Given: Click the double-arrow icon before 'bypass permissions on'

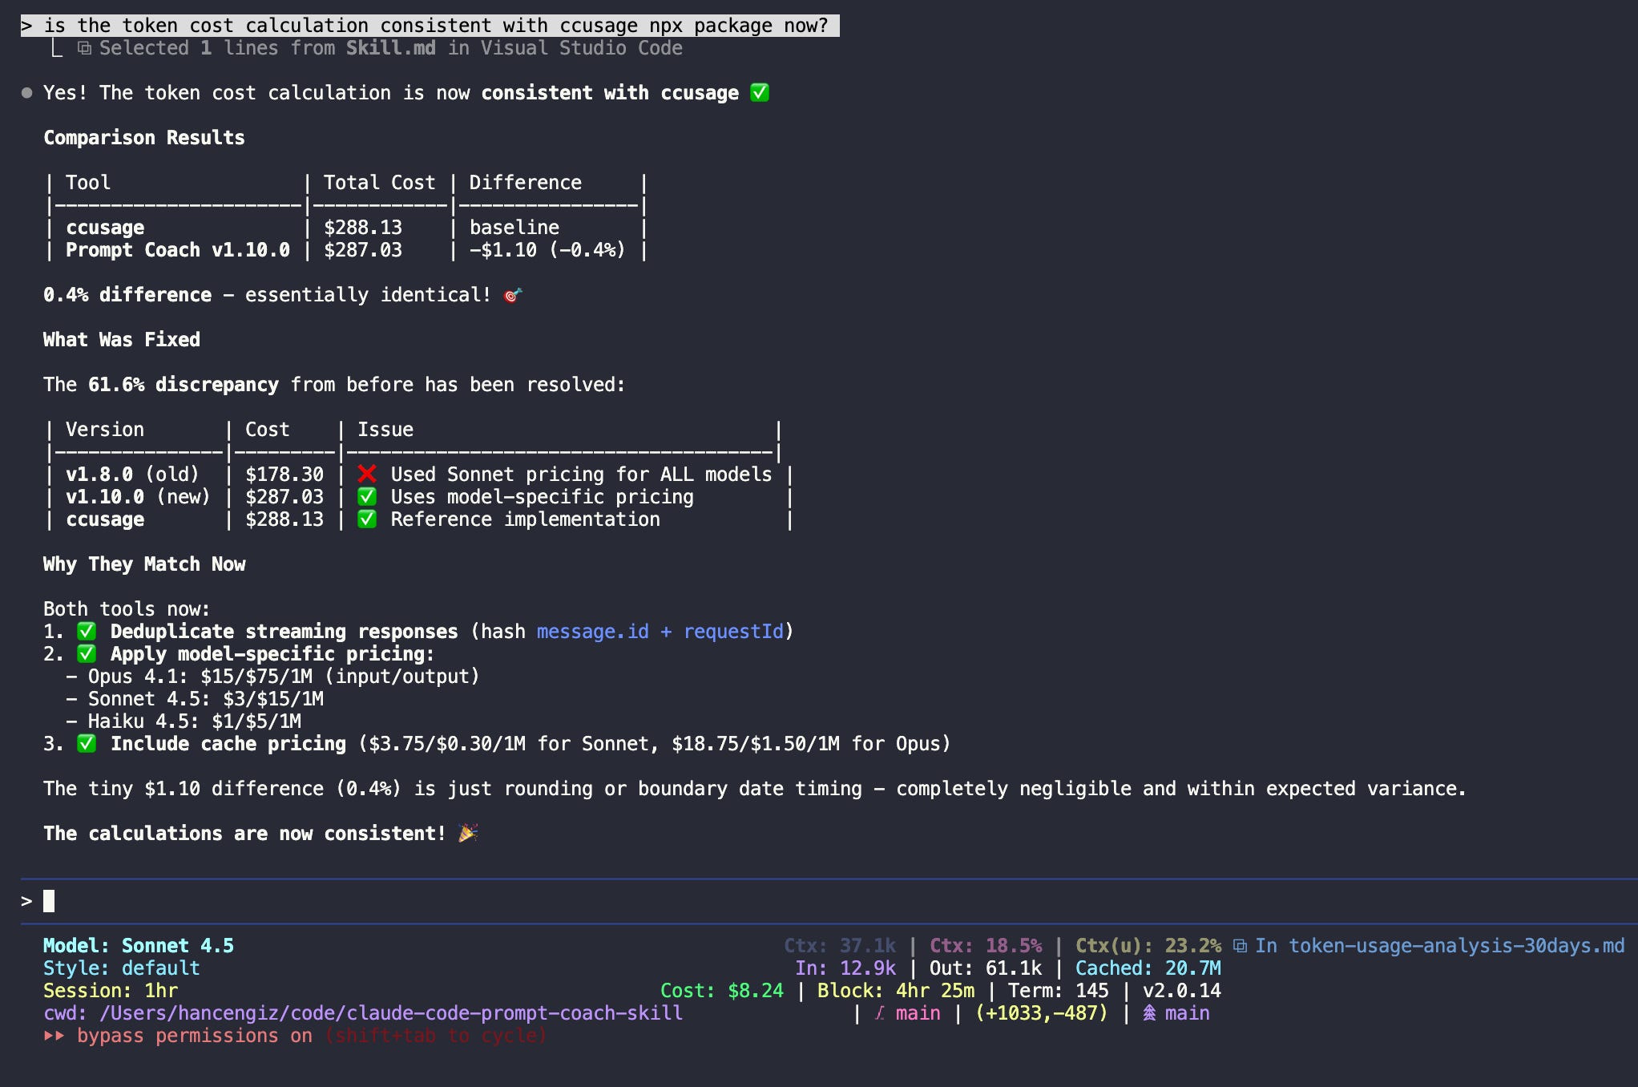Looking at the screenshot, I should [54, 1036].
